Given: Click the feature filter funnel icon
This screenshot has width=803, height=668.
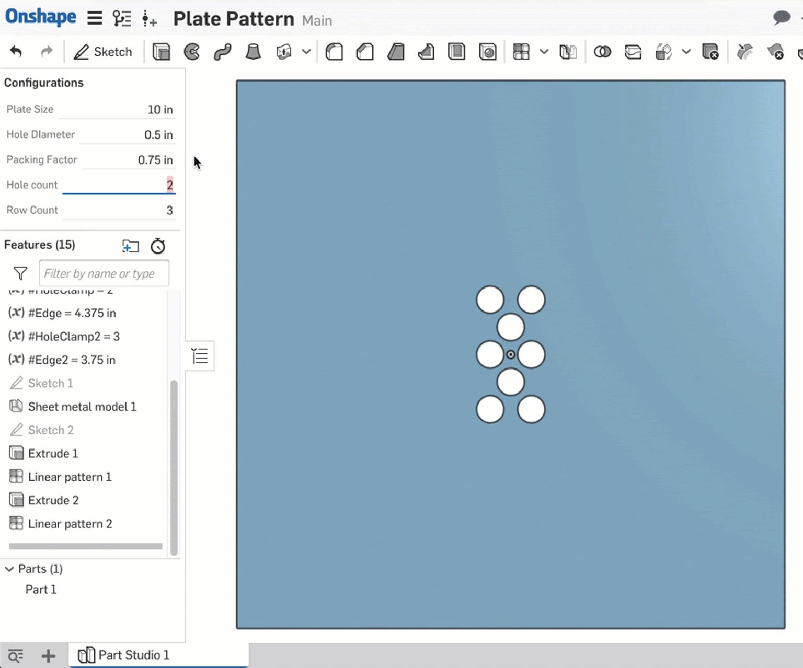Looking at the screenshot, I should pyautogui.click(x=20, y=273).
